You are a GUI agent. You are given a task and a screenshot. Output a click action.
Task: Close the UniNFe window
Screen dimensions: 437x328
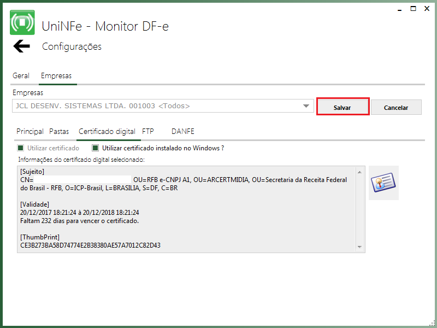point(427,9)
